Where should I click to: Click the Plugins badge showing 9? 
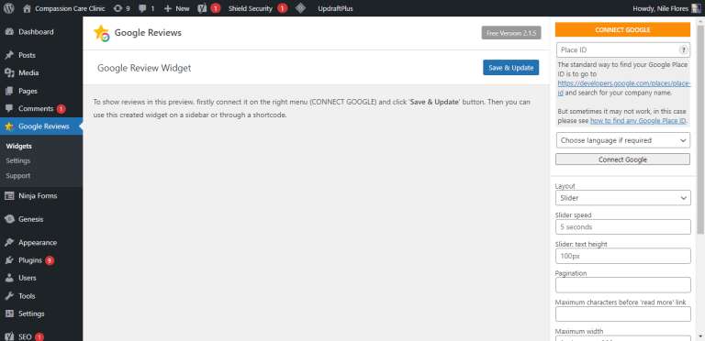(x=50, y=260)
